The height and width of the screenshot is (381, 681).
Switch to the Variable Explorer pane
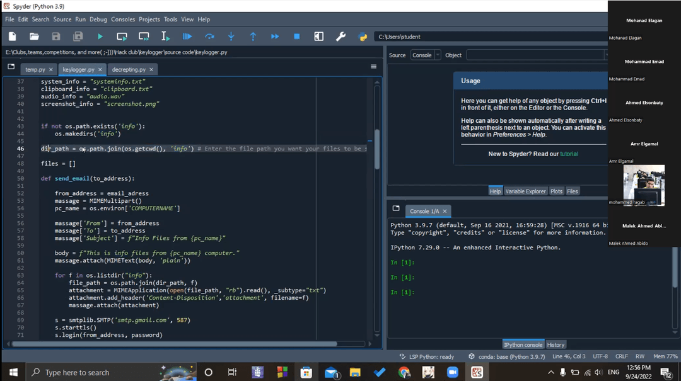[x=525, y=191]
